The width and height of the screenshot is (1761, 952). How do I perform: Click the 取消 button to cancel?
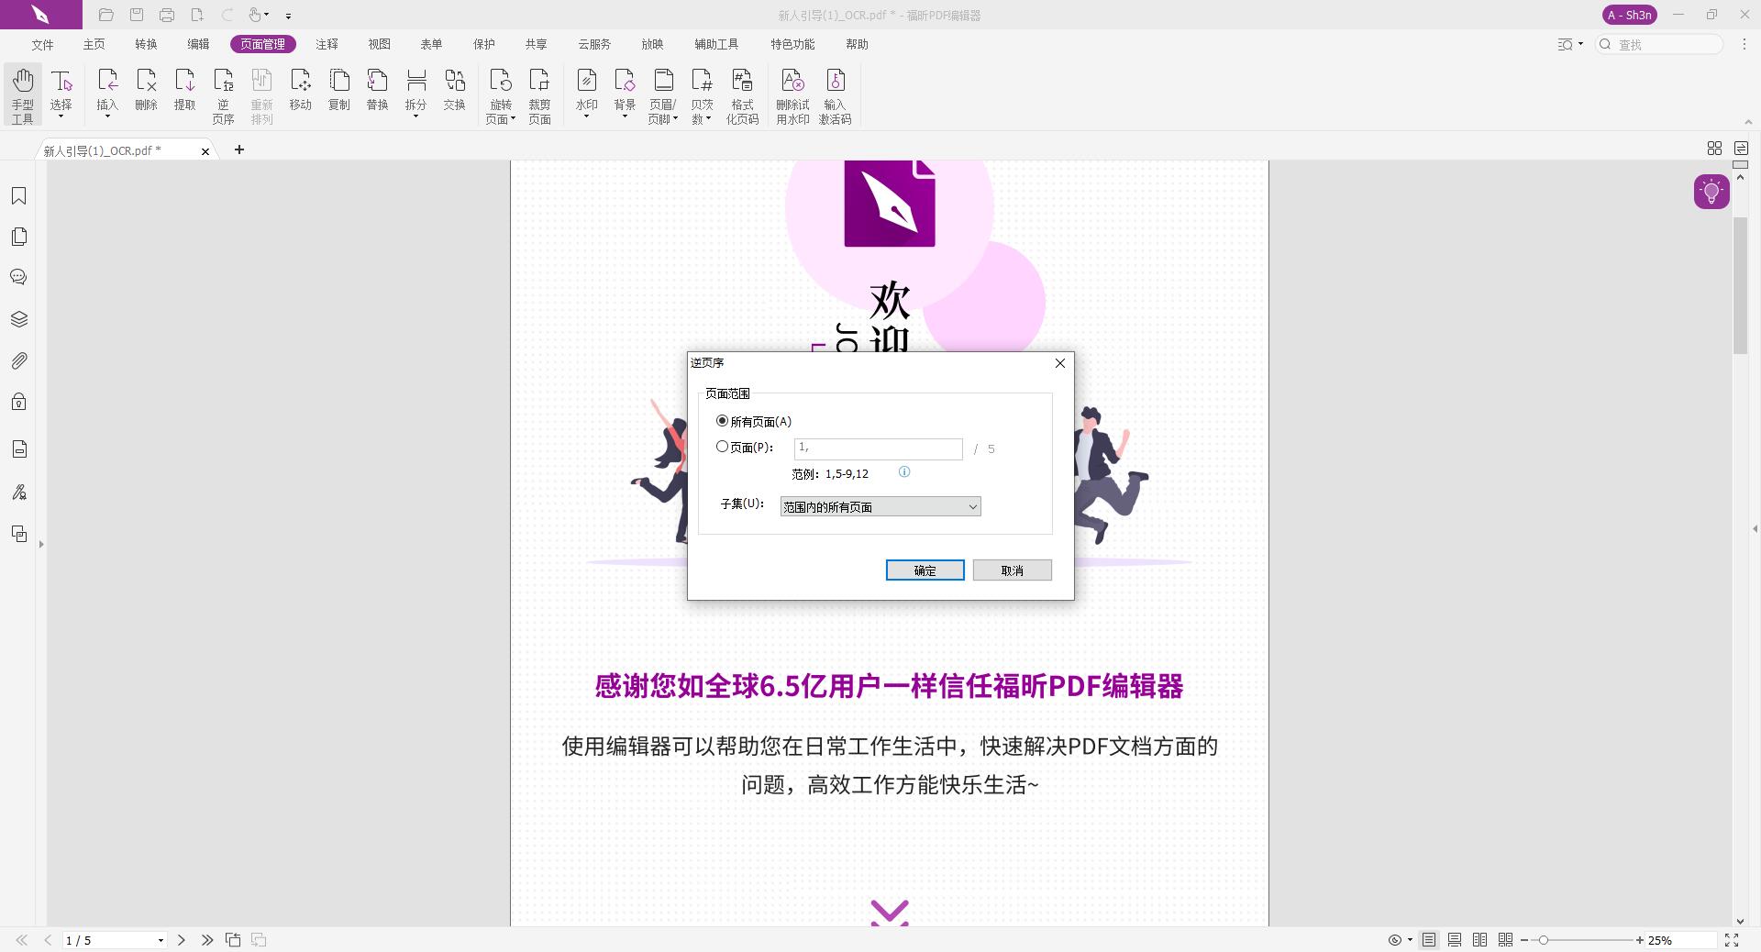[1012, 570]
